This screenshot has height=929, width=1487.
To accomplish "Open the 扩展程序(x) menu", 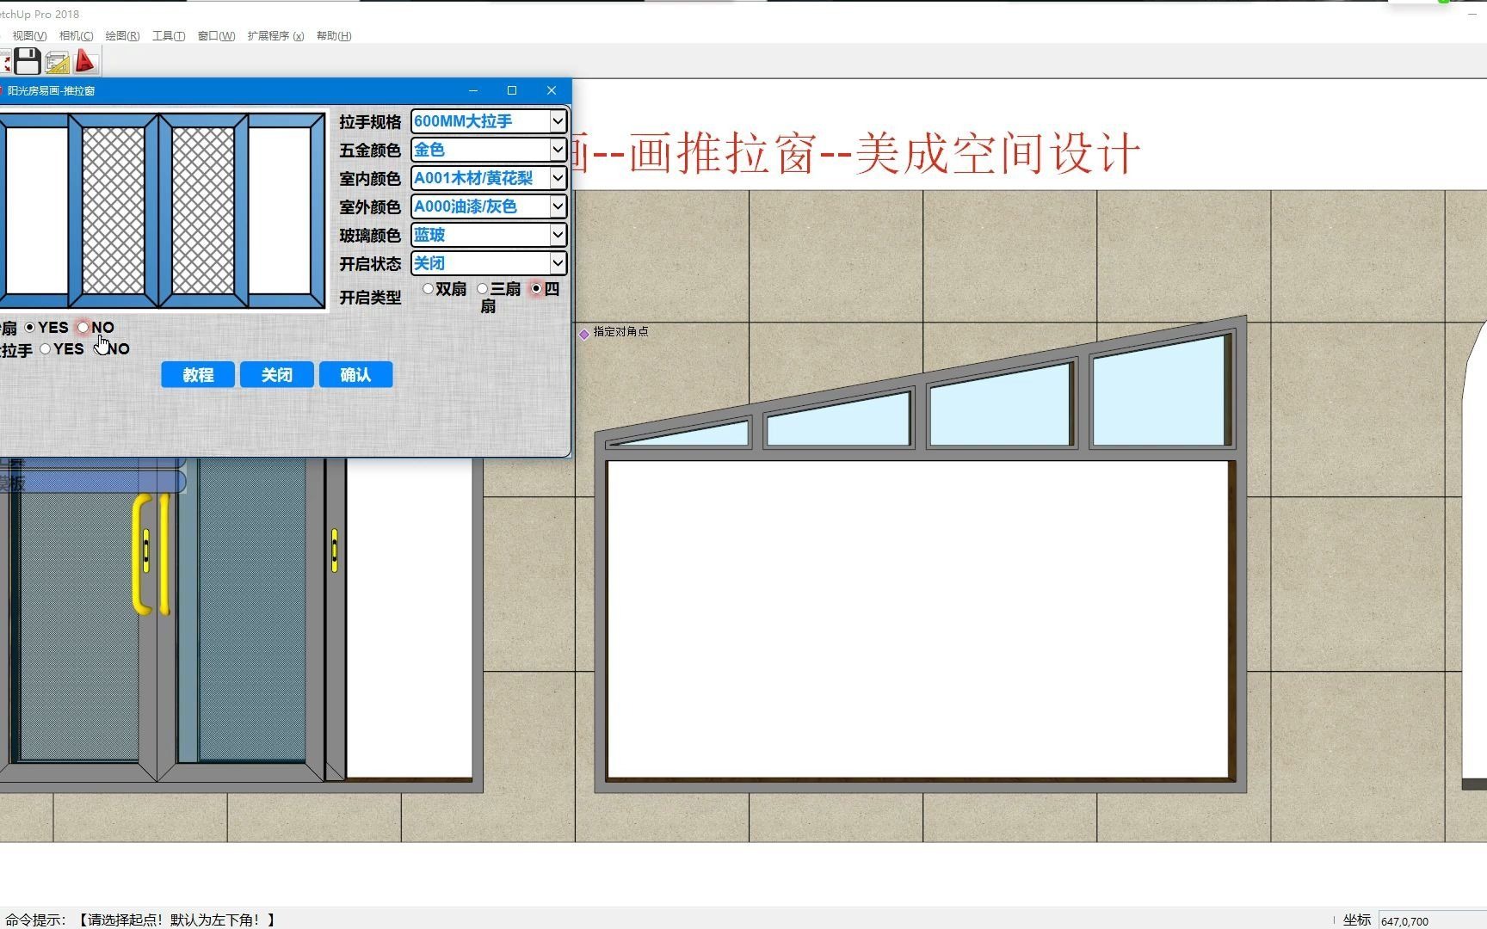I will [x=274, y=35].
